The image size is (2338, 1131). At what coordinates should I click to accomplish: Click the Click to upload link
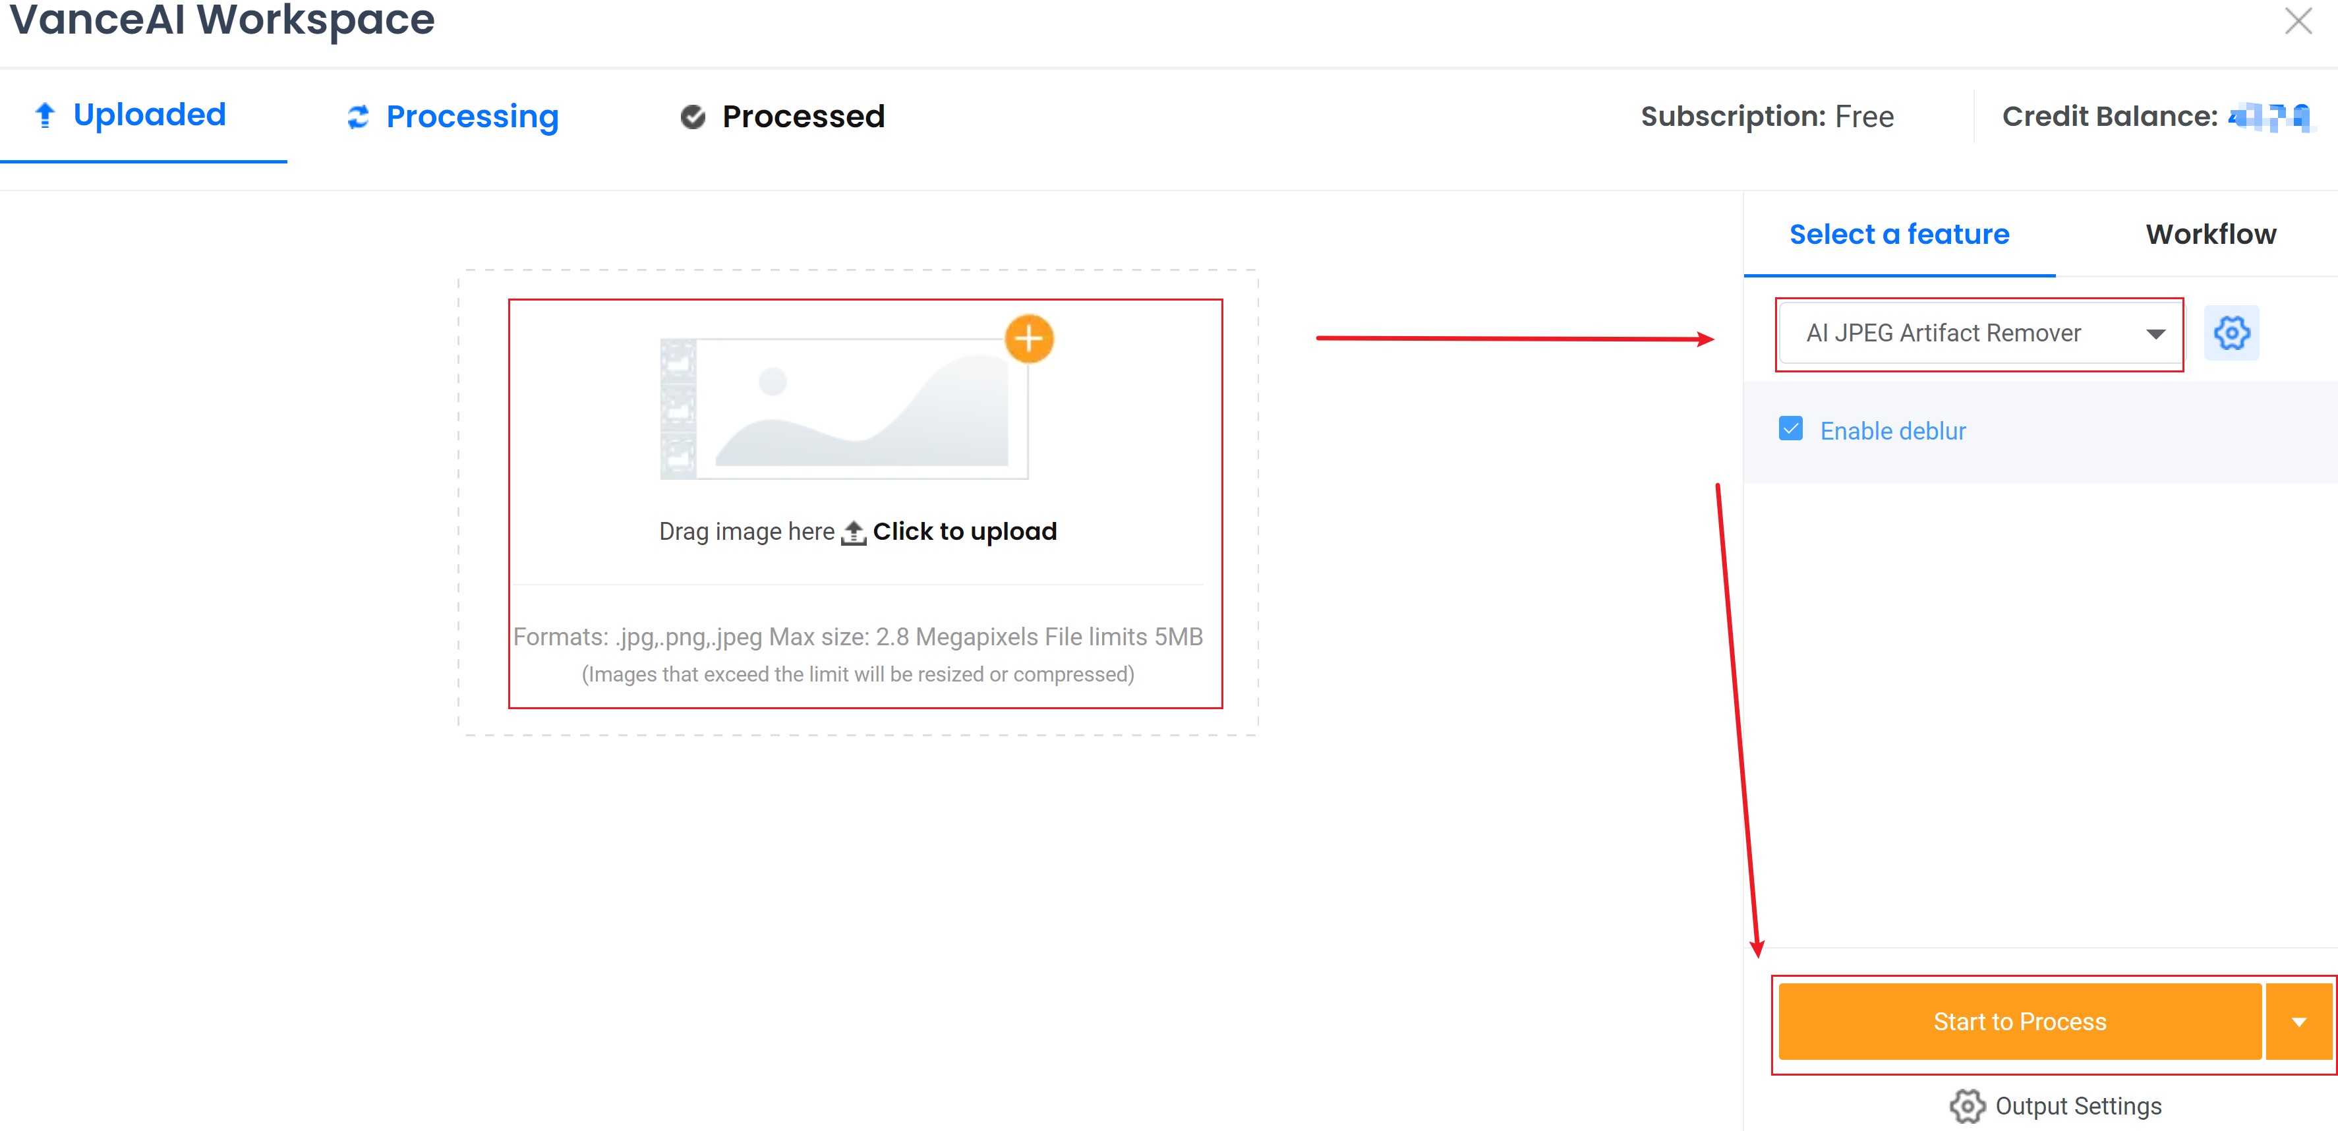(965, 532)
